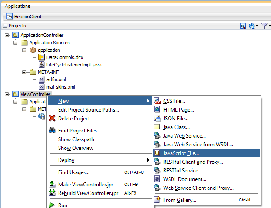The height and width of the screenshot is (208, 271).
Task: Select CSS File... in New submenu
Action: coord(206,101)
